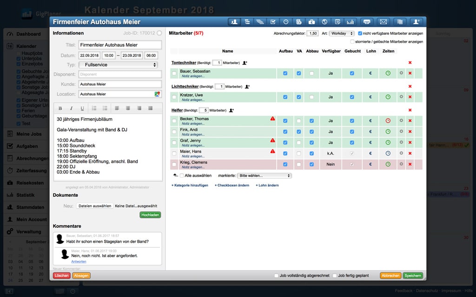Open the red clock for Becker, Thomas

tap(388, 121)
